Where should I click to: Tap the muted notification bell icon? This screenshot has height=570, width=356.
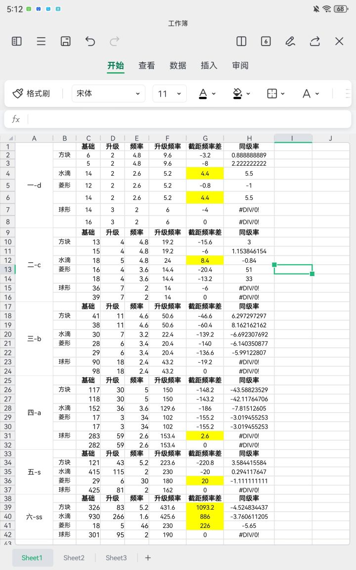(x=316, y=9)
